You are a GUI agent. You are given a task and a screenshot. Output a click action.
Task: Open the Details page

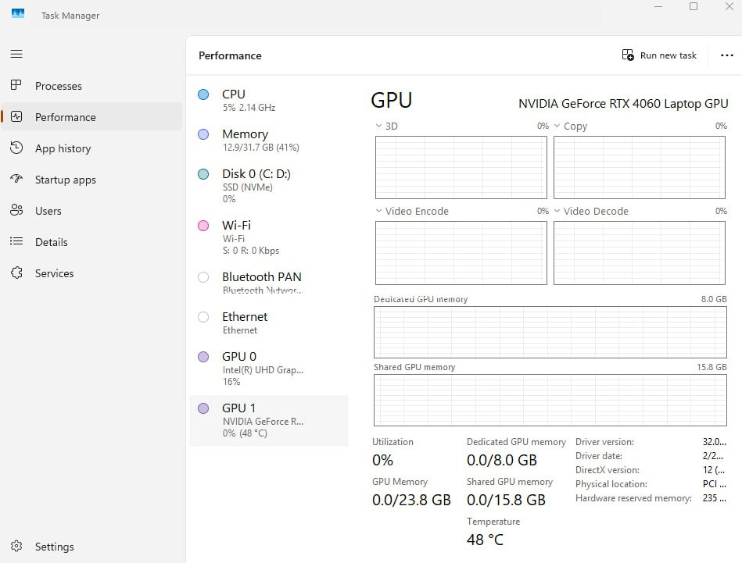pos(91,241)
